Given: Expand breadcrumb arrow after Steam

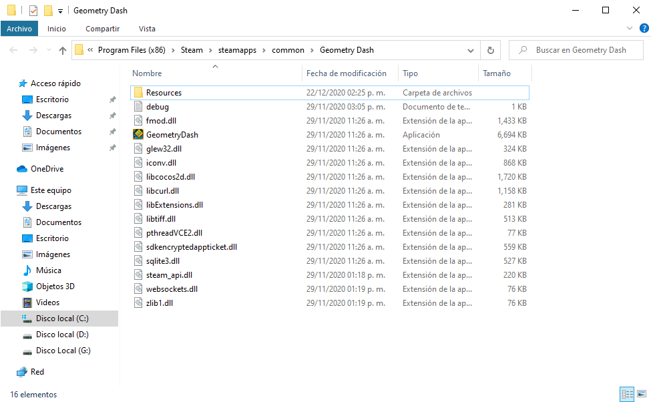Looking at the screenshot, I should point(210,50).
